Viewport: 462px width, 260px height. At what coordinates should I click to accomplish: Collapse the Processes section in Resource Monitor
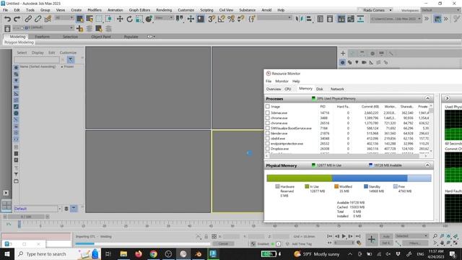pyautogui.click(x=427, y=98)
